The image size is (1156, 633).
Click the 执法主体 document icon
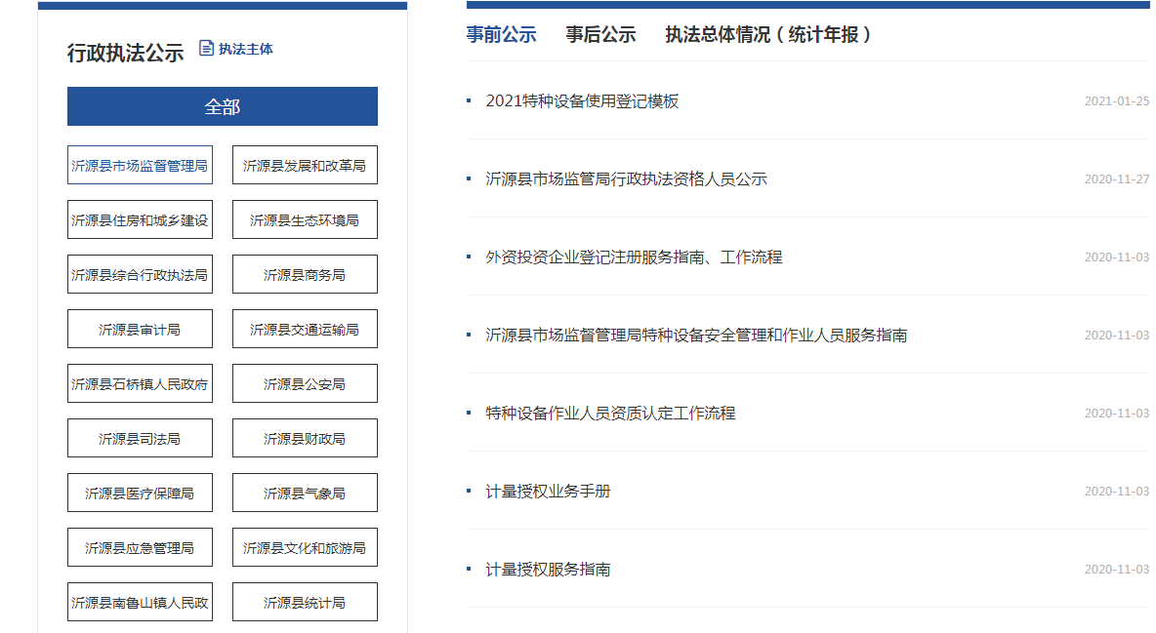coord(206,48)
